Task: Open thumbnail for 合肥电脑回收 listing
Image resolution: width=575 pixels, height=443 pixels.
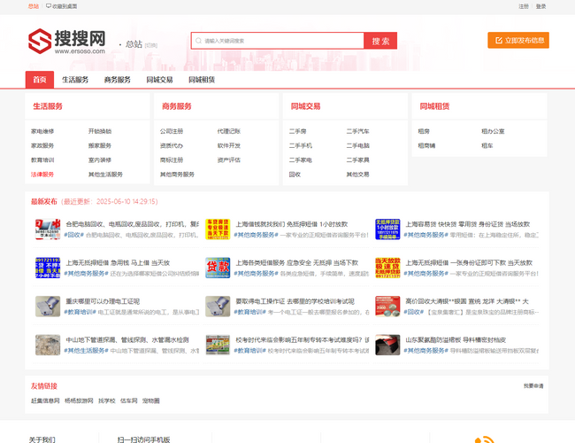Action: pos(48,229)
